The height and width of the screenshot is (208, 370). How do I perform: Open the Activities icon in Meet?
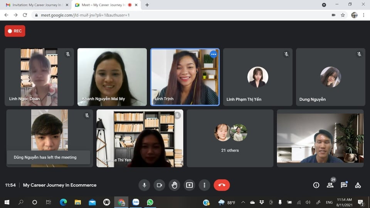tap(358, 185)
